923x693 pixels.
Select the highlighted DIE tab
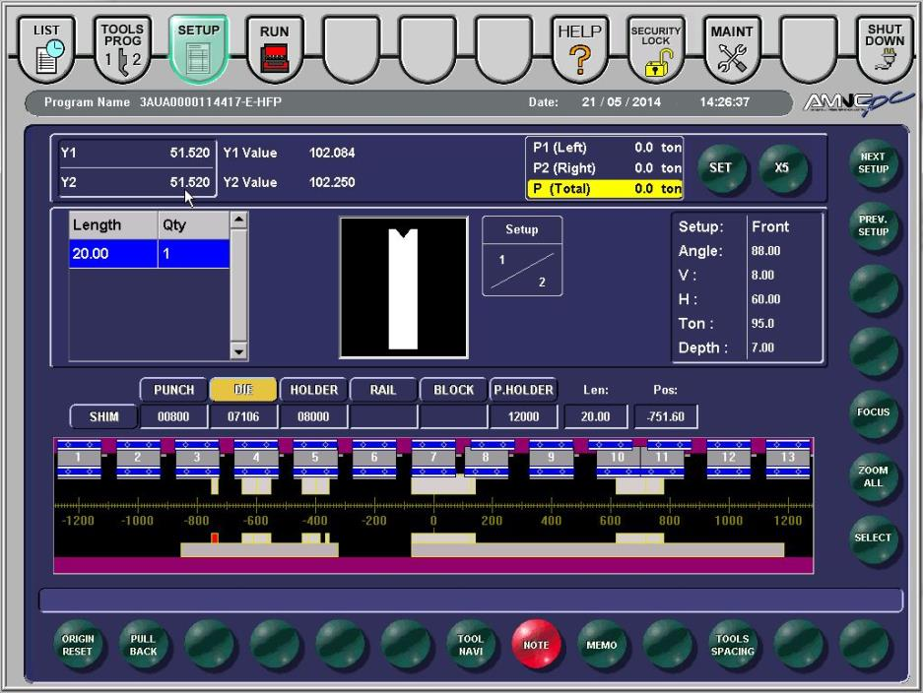243,390
